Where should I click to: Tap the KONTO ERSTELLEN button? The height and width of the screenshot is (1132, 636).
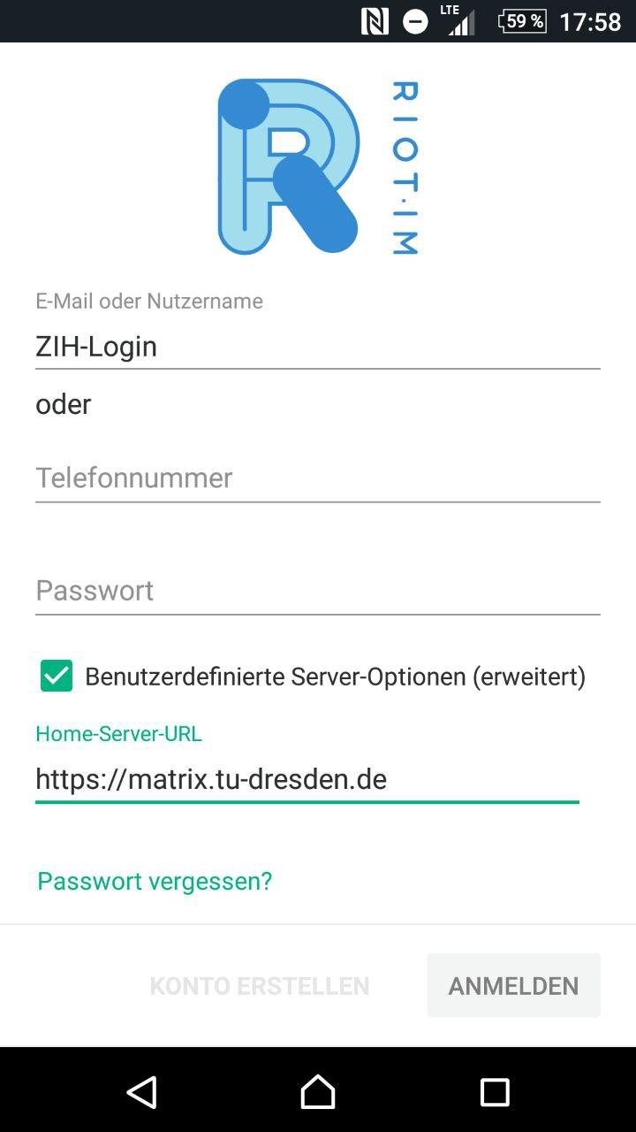click(260, 986)
